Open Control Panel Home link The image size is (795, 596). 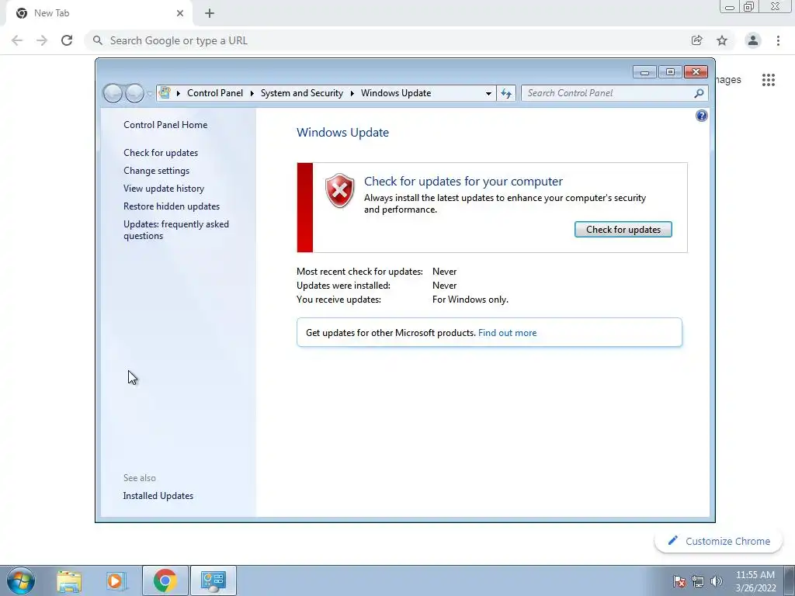[x=165, y=125]
